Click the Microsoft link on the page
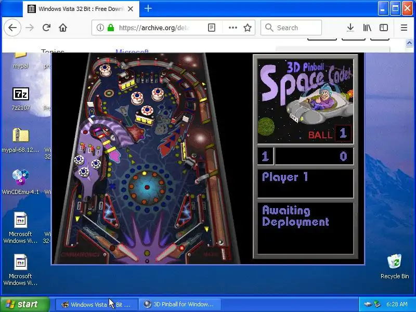 (132, 50)
